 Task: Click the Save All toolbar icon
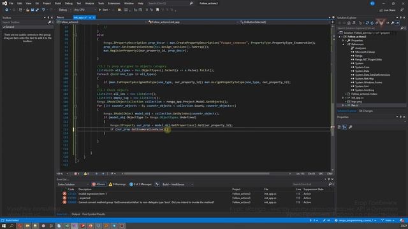point(37,10)
